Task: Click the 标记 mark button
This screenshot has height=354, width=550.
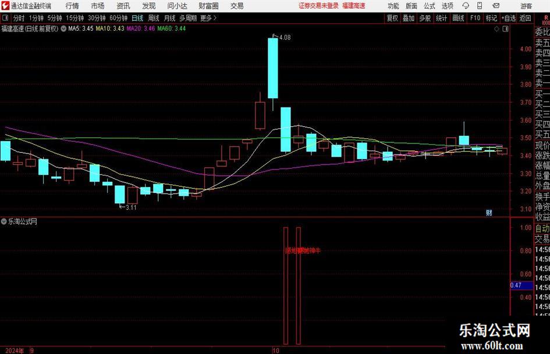Action: coord(491,18)
